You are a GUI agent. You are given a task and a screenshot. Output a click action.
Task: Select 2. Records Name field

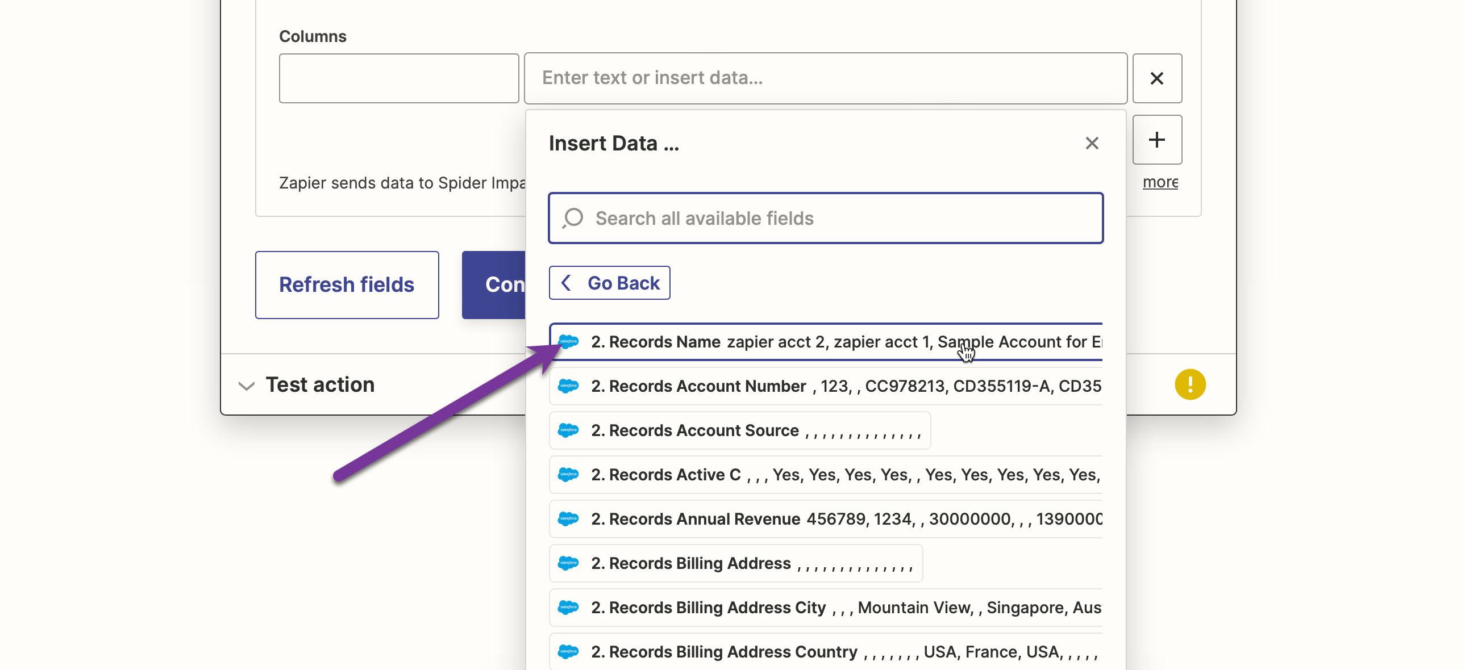(x=826, y=342)
